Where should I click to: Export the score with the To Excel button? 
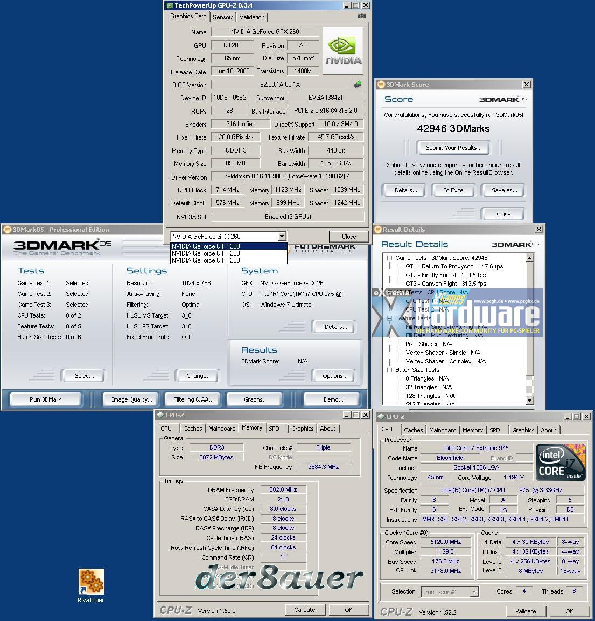pyautogui.click(x=453, y=190)
